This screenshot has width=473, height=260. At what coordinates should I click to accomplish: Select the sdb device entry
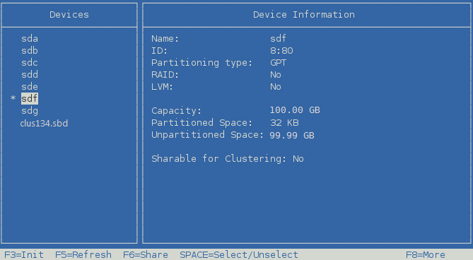30,51
